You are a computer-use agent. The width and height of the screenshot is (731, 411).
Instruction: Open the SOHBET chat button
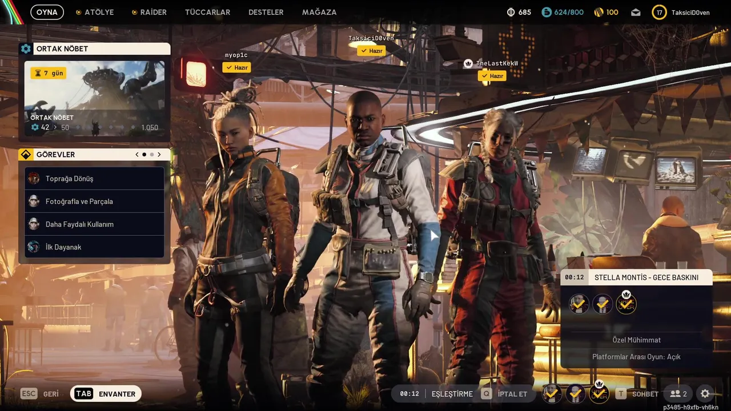click(637, 394)
